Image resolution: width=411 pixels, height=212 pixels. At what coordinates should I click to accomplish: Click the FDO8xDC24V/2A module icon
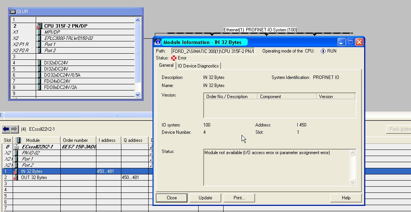point(40,87)
